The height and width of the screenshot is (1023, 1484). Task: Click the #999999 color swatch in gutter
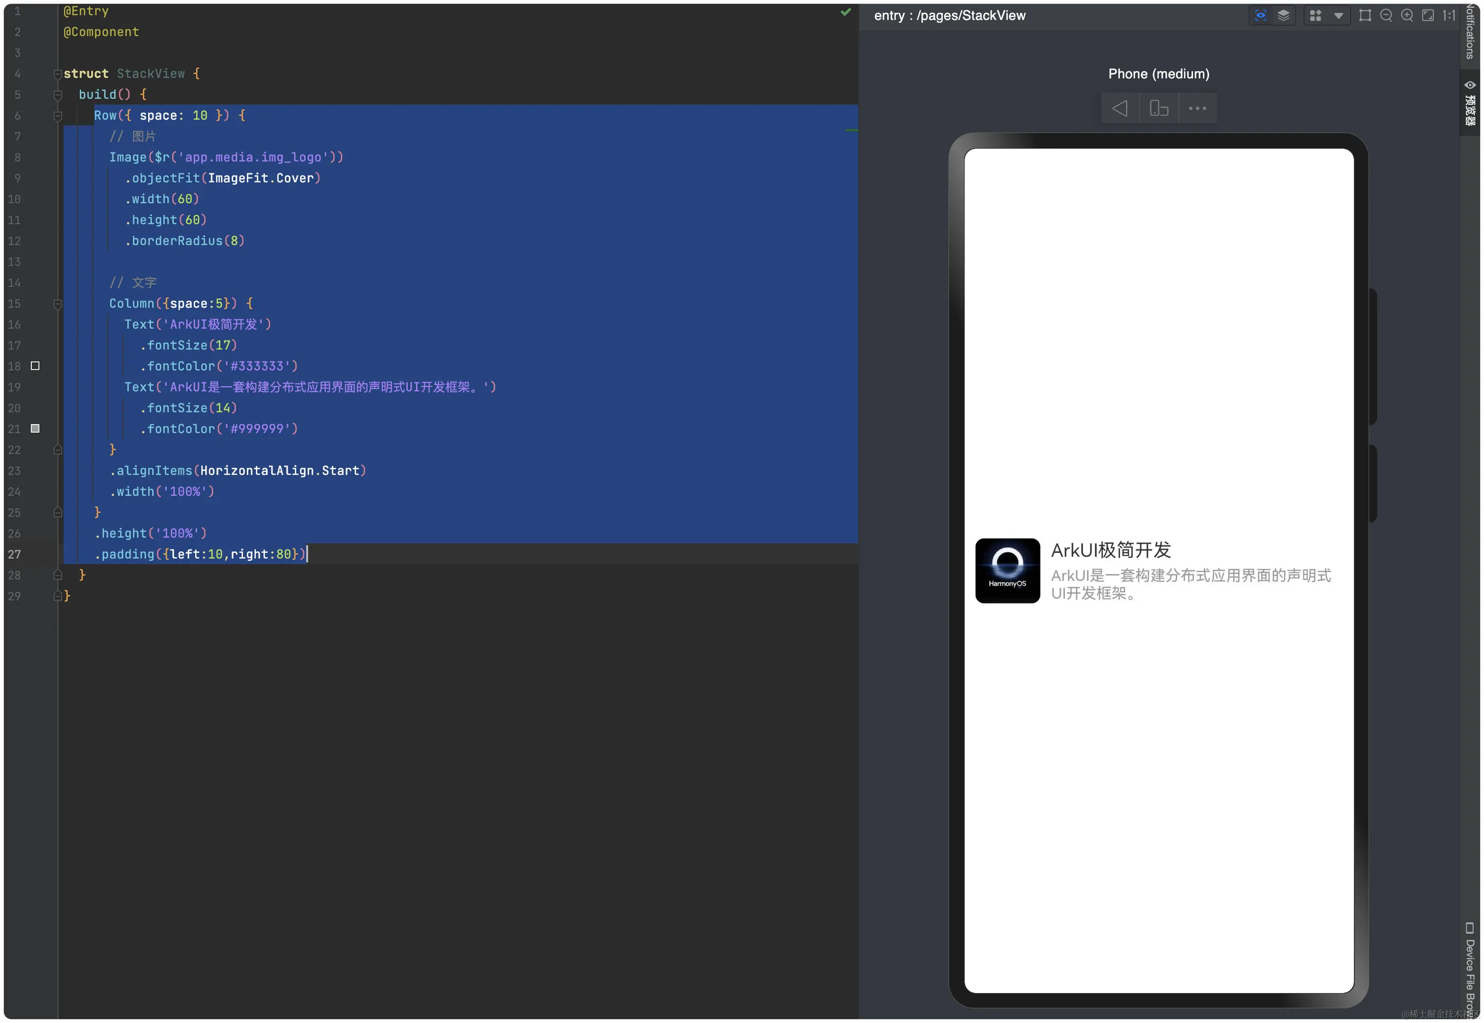point(35,429)
